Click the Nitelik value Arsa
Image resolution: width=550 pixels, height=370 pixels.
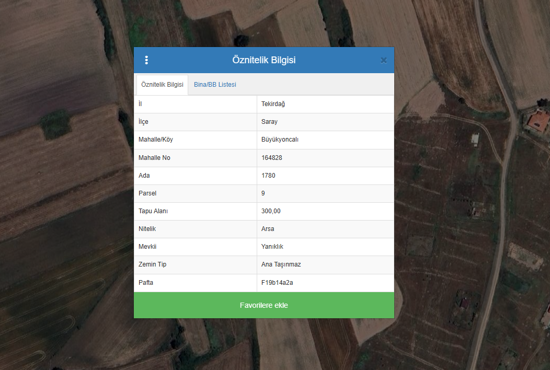click(x=268, y=229)
